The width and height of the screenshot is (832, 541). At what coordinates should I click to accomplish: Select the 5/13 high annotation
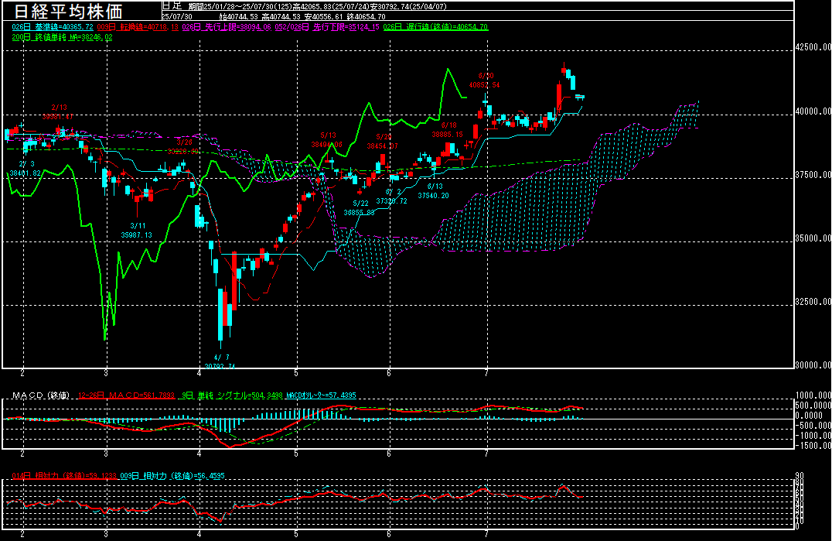click(327, 139)
